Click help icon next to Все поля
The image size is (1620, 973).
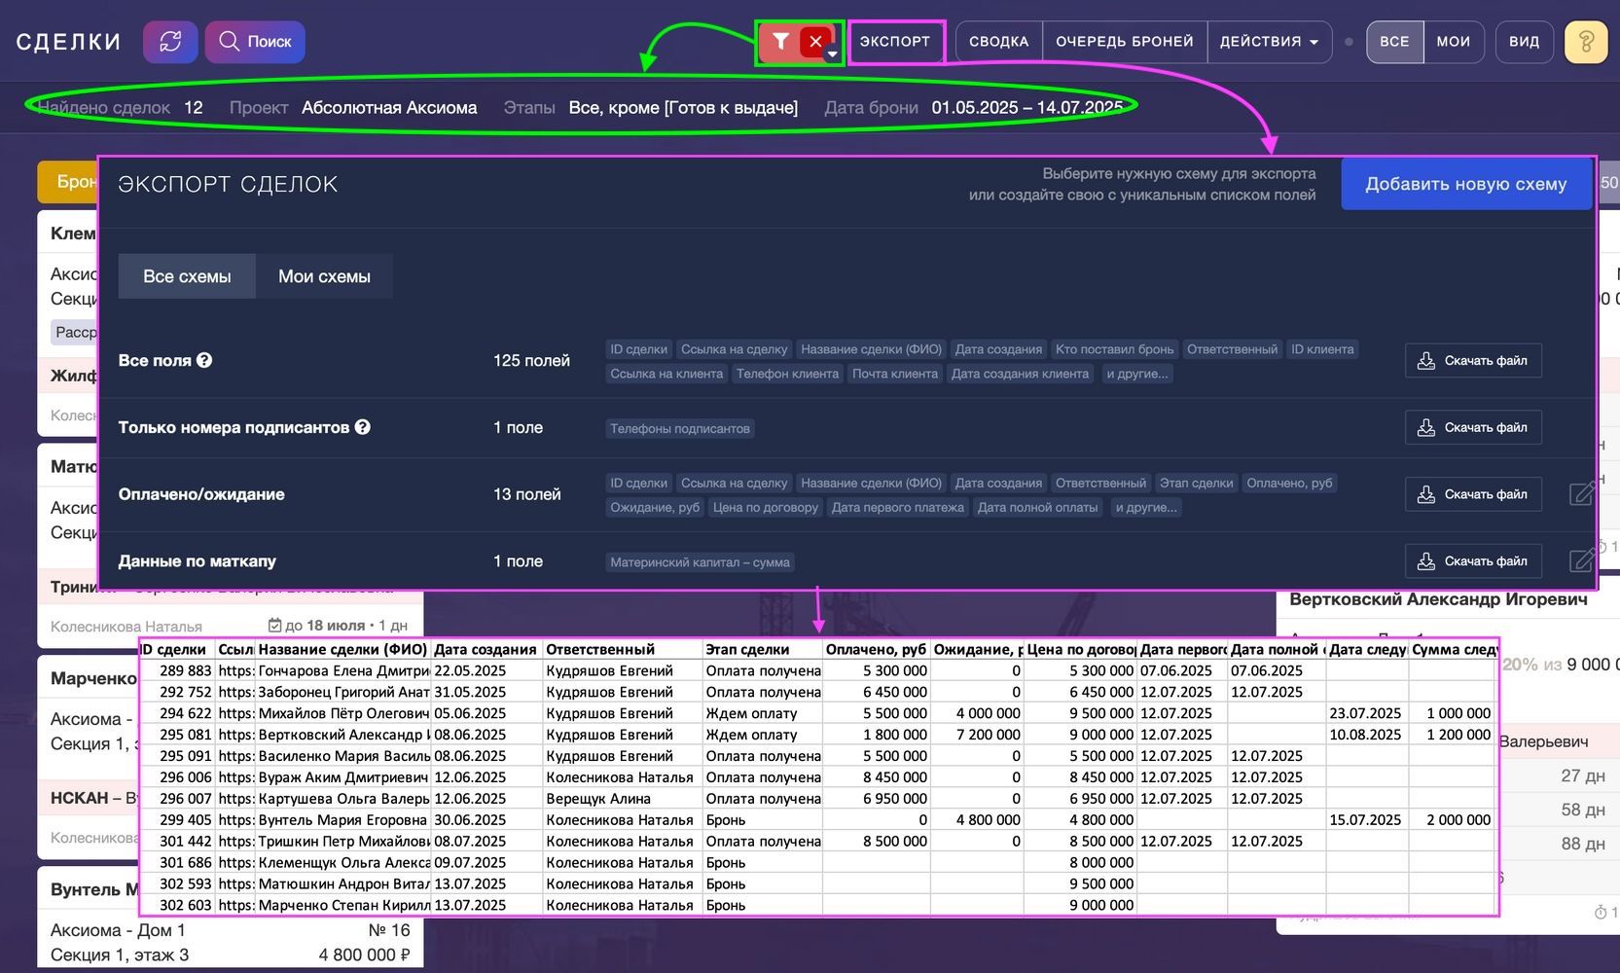tap(204, 360)
